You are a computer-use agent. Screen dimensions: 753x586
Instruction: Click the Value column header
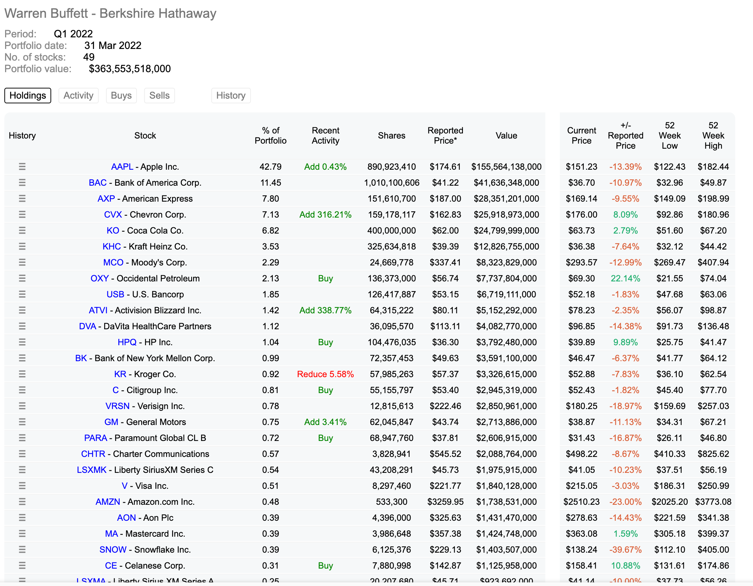[506, 136]
